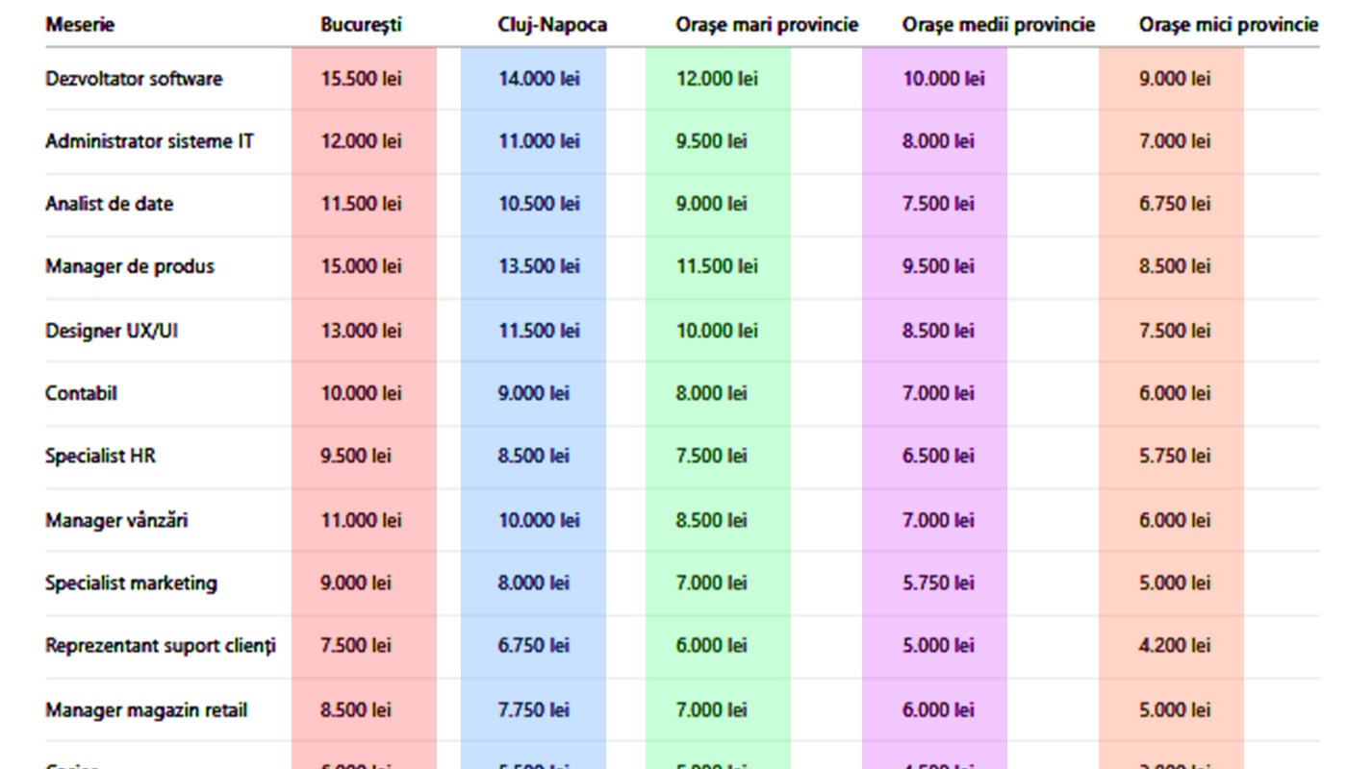
Task: Click Orașe mari salary for Manager de produs
Action: (x=717, y=266)
